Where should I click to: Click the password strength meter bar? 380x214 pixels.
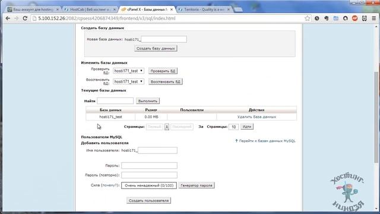point(149,185)
